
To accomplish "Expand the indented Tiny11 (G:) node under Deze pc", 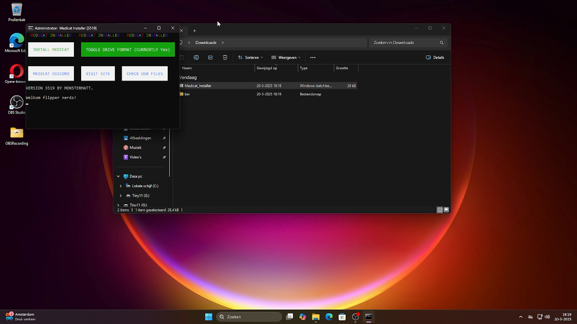I will (121, 196).
